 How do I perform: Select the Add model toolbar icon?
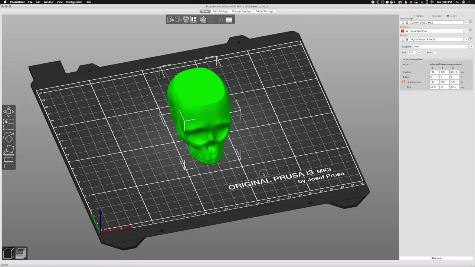[x=170, y=19]
